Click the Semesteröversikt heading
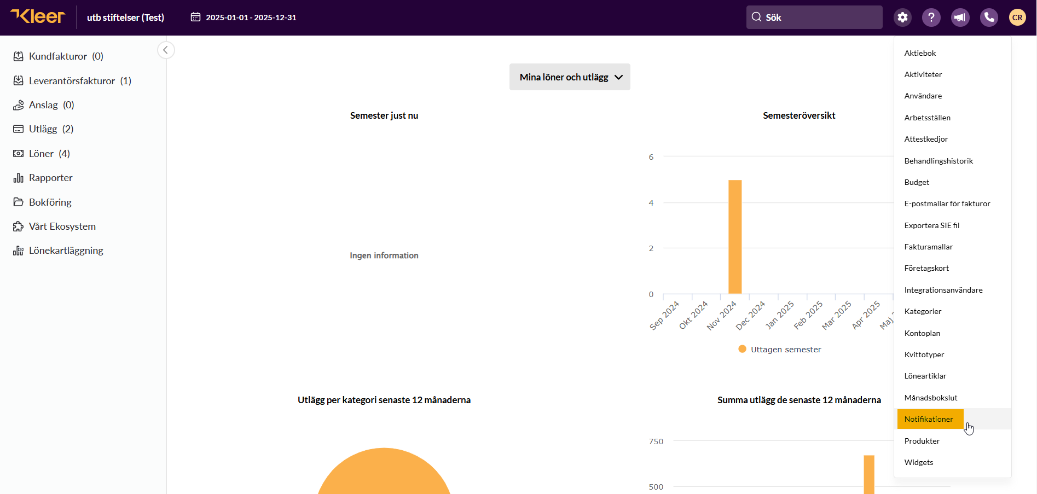The image size is (1037, 494). point(799,115)
